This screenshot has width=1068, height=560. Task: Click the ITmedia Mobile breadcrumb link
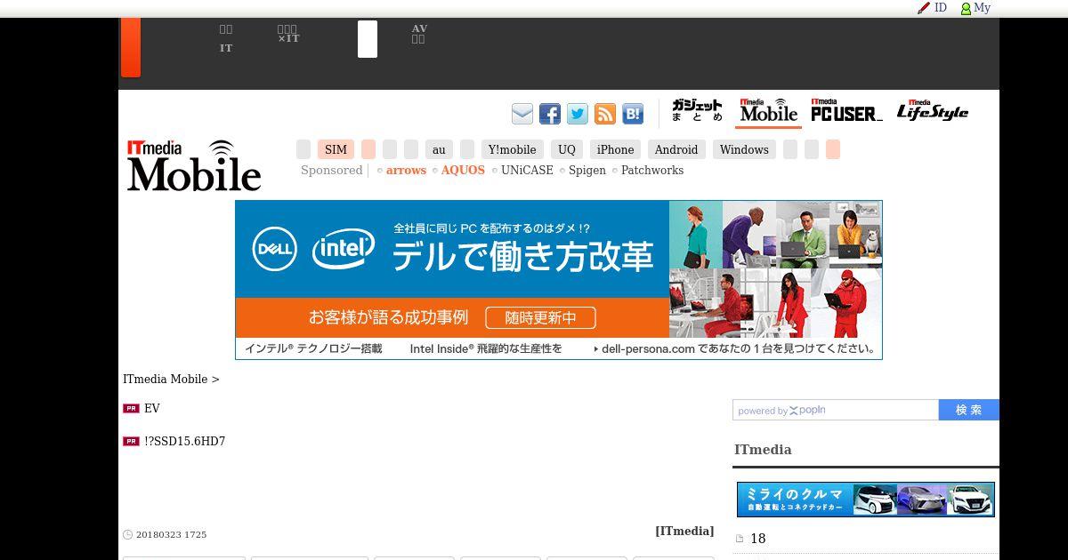(165, 379)
